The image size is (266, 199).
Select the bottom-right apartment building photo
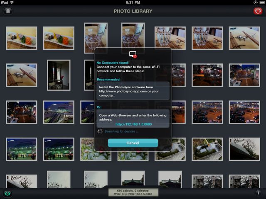click(x=244, y=181)
